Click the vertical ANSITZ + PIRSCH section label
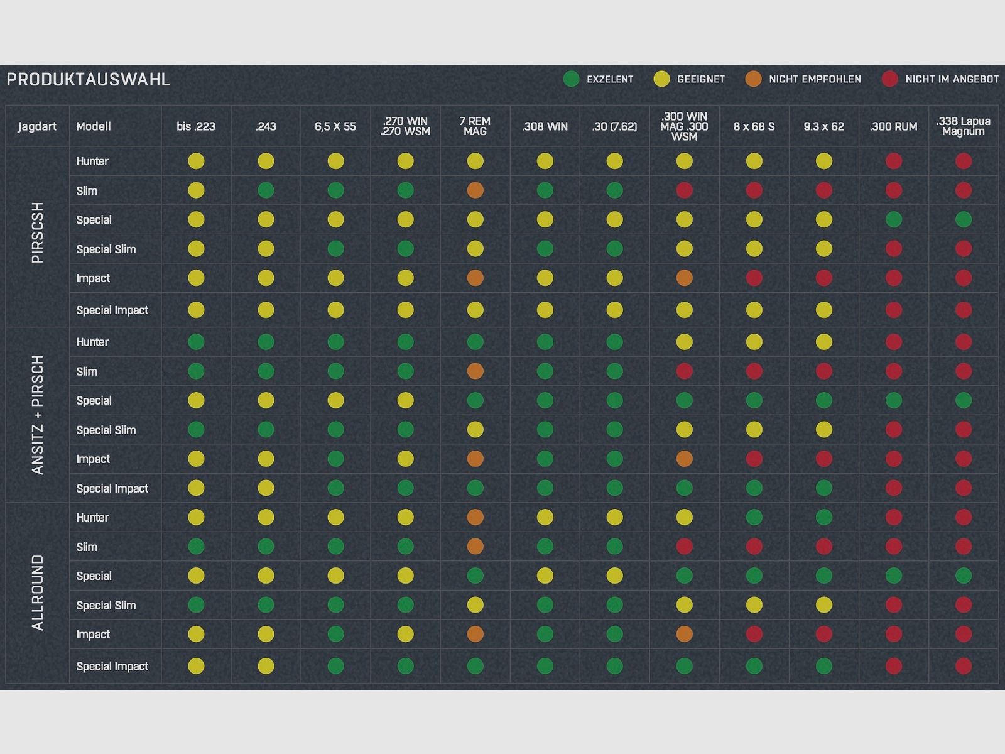Viewport: 1005px width, 754px height. pyautogui.click(x=38, y=415)
